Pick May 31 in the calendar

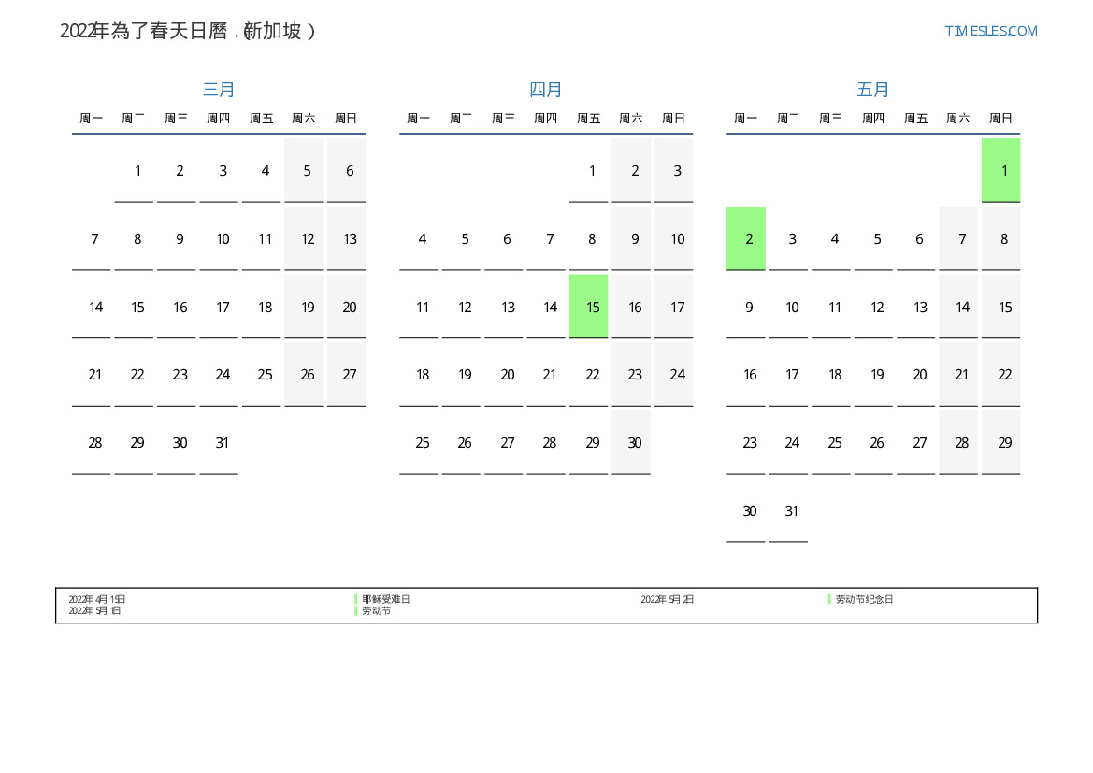[792, 511]
